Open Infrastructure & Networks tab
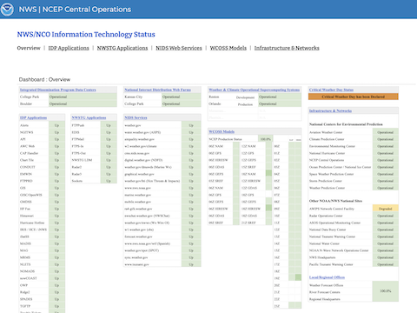417x313 pixels. pyautogui.click(x=287, y=48)
